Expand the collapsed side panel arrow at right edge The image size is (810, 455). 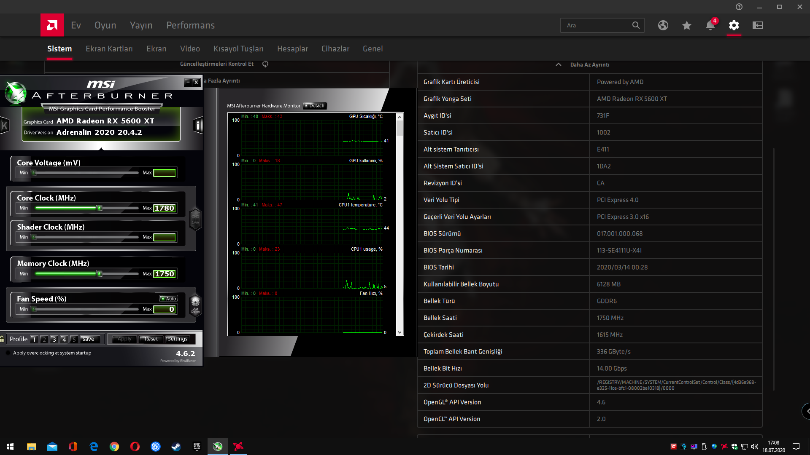[x=806, y=411]
